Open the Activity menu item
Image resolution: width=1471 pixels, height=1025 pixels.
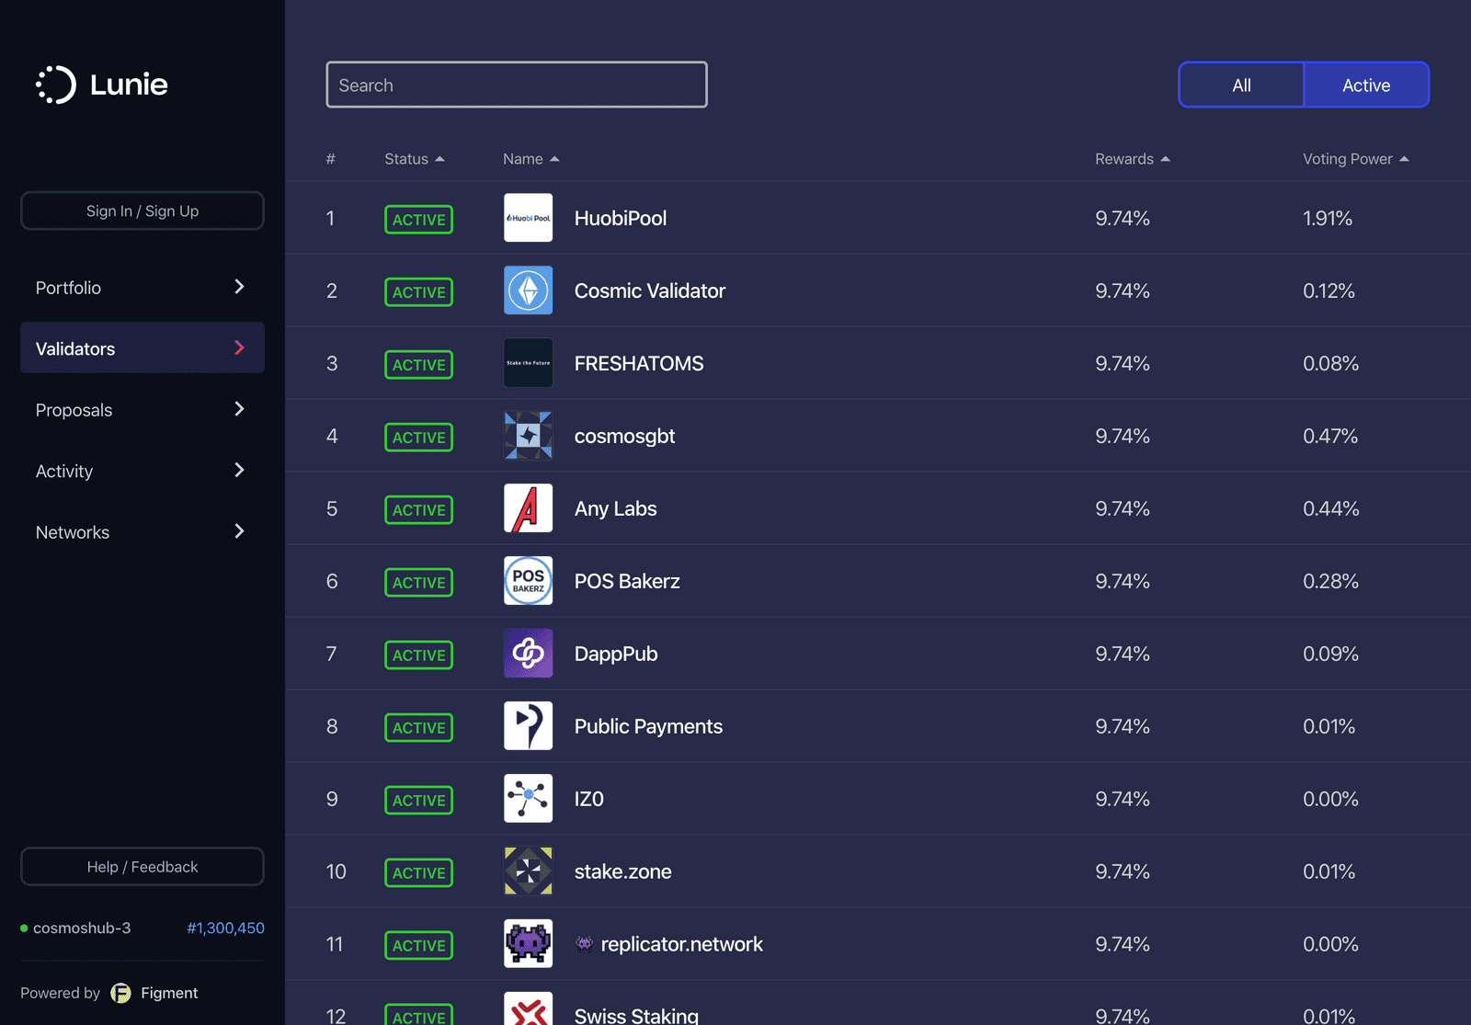point(143,470)
